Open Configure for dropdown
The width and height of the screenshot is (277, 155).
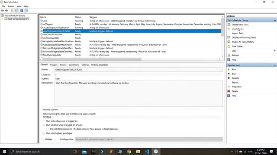click(x=149, y=139)
